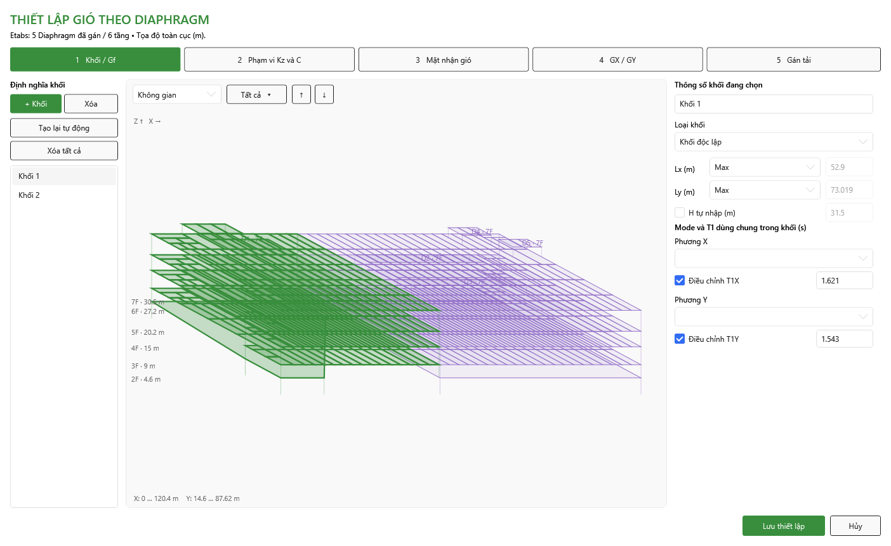Click the 4F · 15 m level label

point(145,348)
